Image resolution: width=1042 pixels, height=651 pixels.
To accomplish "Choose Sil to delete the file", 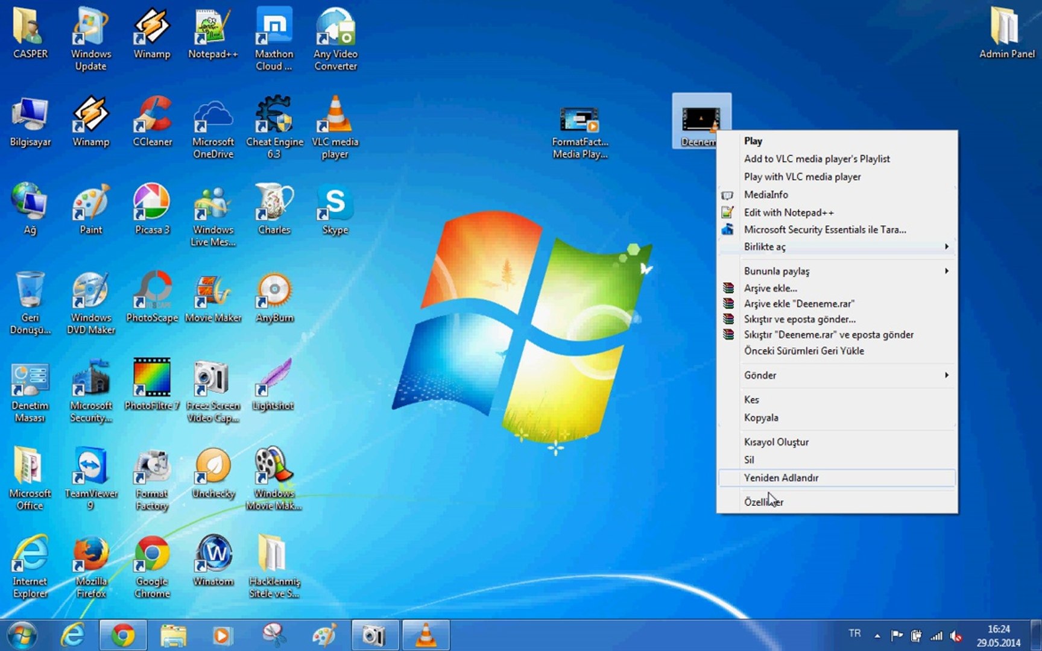I will click(837, 460).
